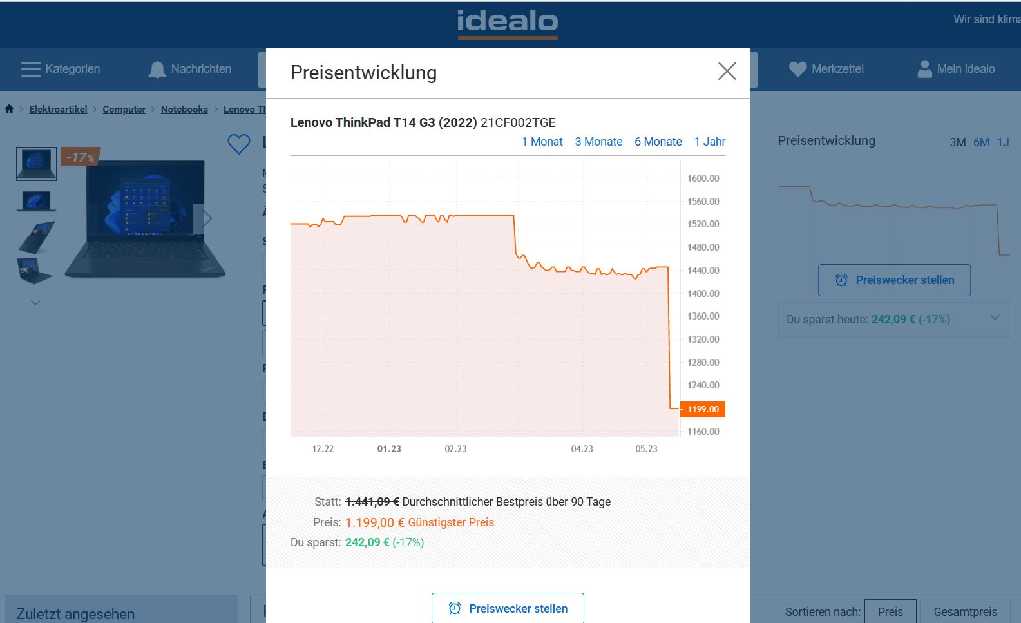1021x623 pixels.
Task: Sort results by Gesamtpreis
Action: click(965, 611)
